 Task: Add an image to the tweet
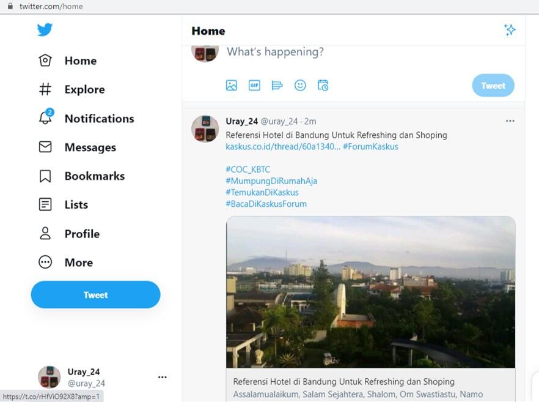[231, 86]
